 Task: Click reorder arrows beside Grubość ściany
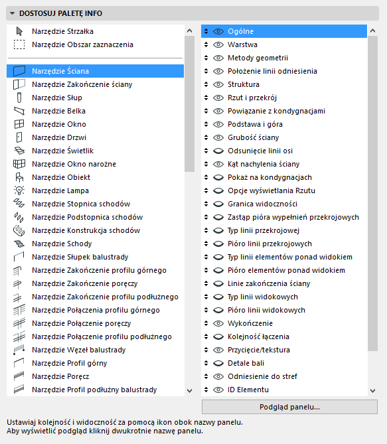click(206, 137)
